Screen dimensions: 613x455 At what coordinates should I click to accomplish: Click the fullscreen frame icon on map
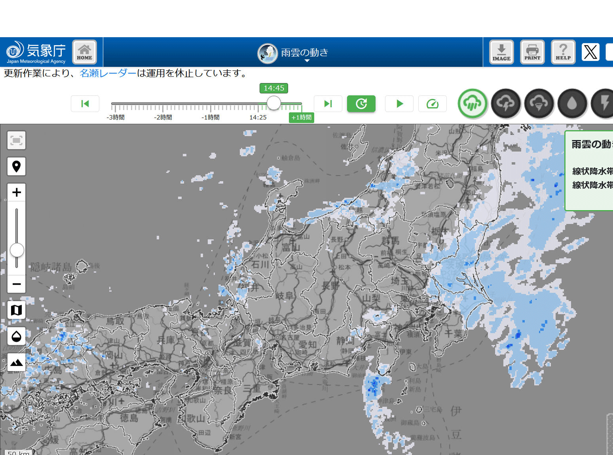(16, 140)
